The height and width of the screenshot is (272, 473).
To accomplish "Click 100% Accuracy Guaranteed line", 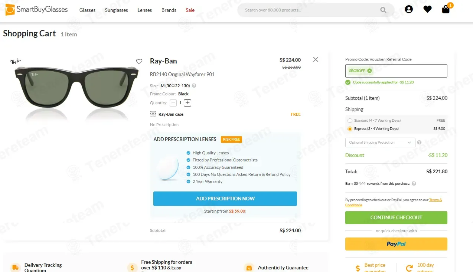I will tap(218, 167).
